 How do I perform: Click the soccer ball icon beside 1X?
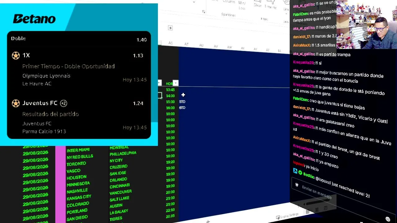[16, 55]
